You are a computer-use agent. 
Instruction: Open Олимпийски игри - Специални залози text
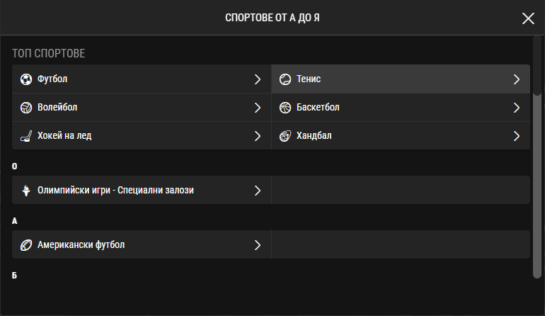[x=115, y=191]
